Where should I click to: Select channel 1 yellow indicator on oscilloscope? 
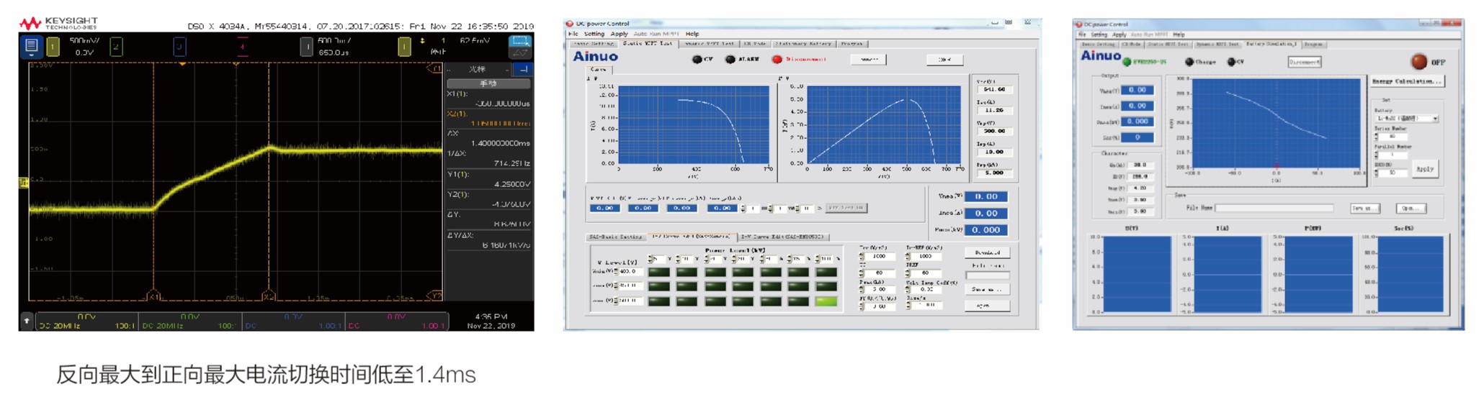(x=53, y=47)
